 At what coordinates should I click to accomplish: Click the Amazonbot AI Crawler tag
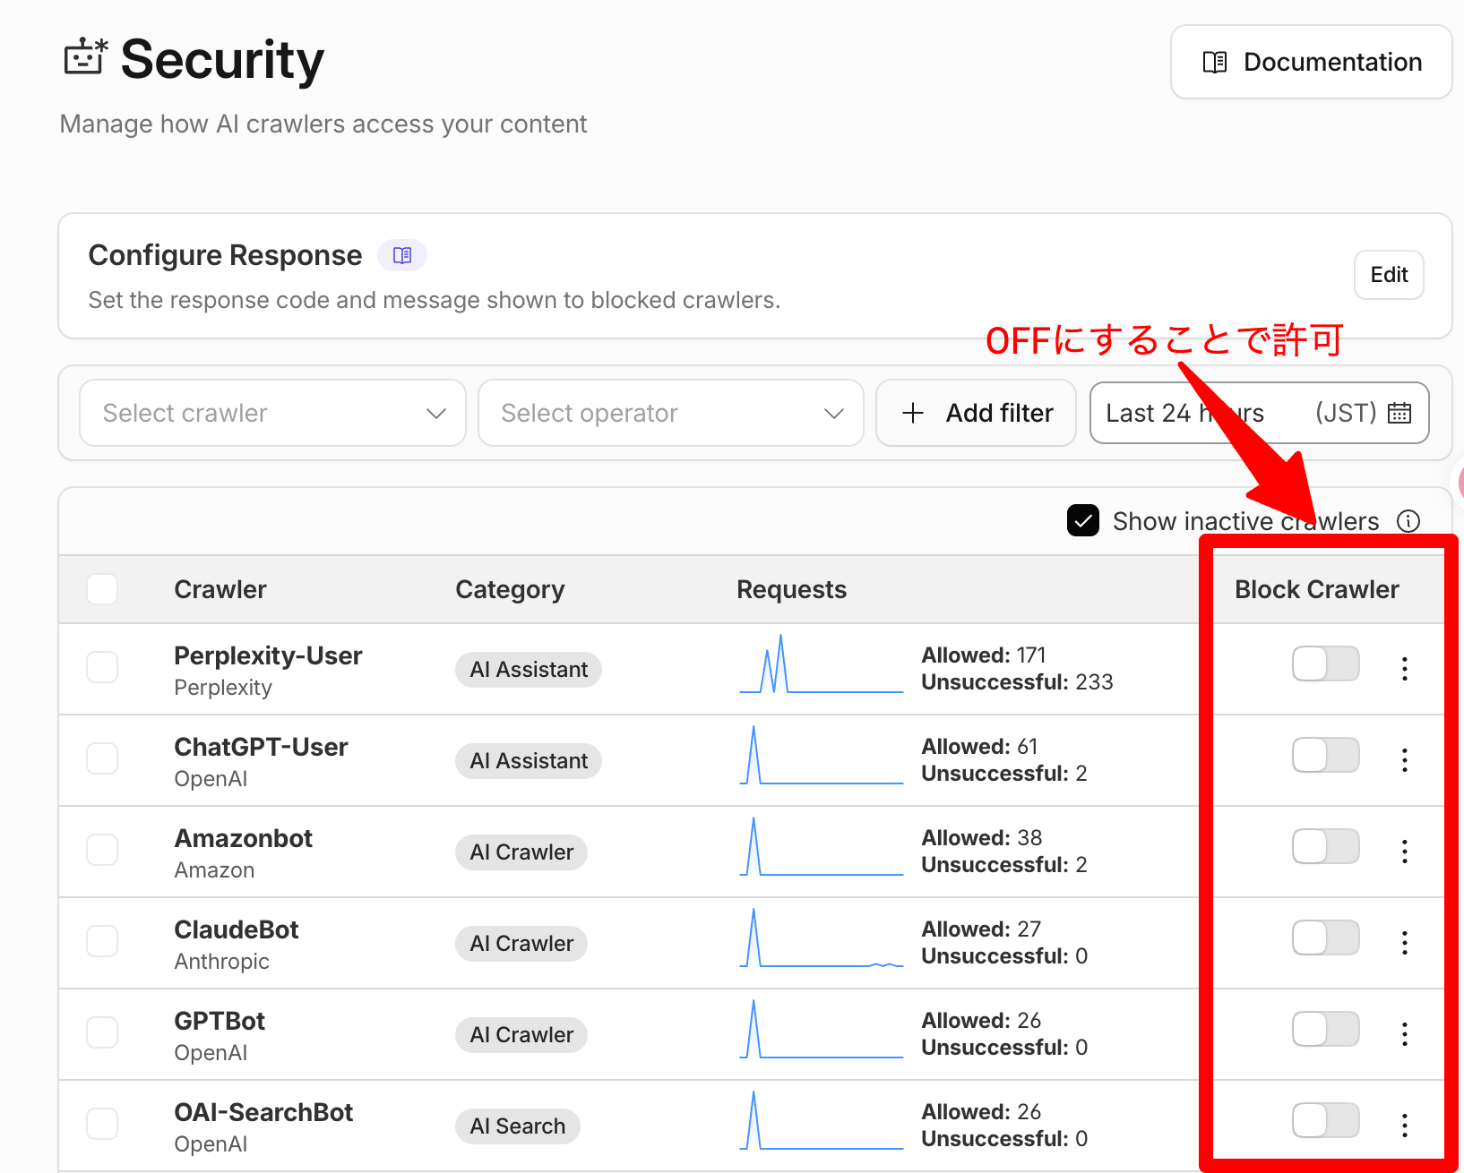[x=521, y=852]
